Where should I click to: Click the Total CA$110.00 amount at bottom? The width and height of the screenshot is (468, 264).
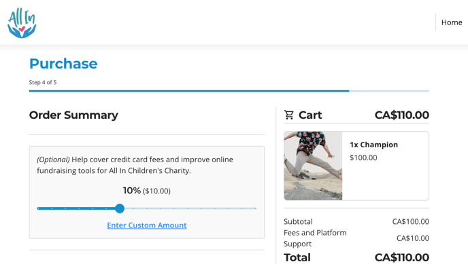[x=402, y=257]
